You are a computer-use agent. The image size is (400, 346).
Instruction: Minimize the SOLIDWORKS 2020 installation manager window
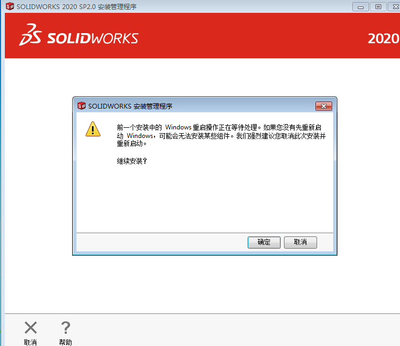(360, 7)
